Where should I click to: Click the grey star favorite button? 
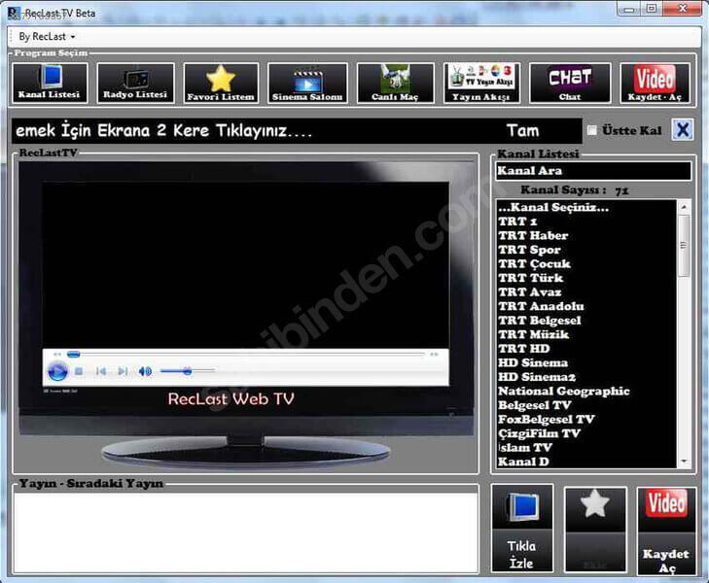point(595,530)
